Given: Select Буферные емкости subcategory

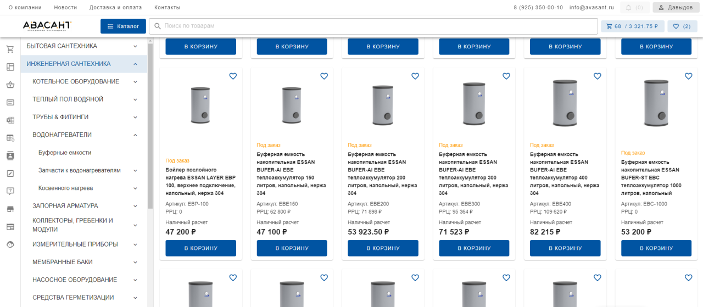Looking at the screenshot, I should point(65,153).
